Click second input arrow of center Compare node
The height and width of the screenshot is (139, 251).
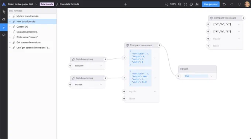(124, 78)
